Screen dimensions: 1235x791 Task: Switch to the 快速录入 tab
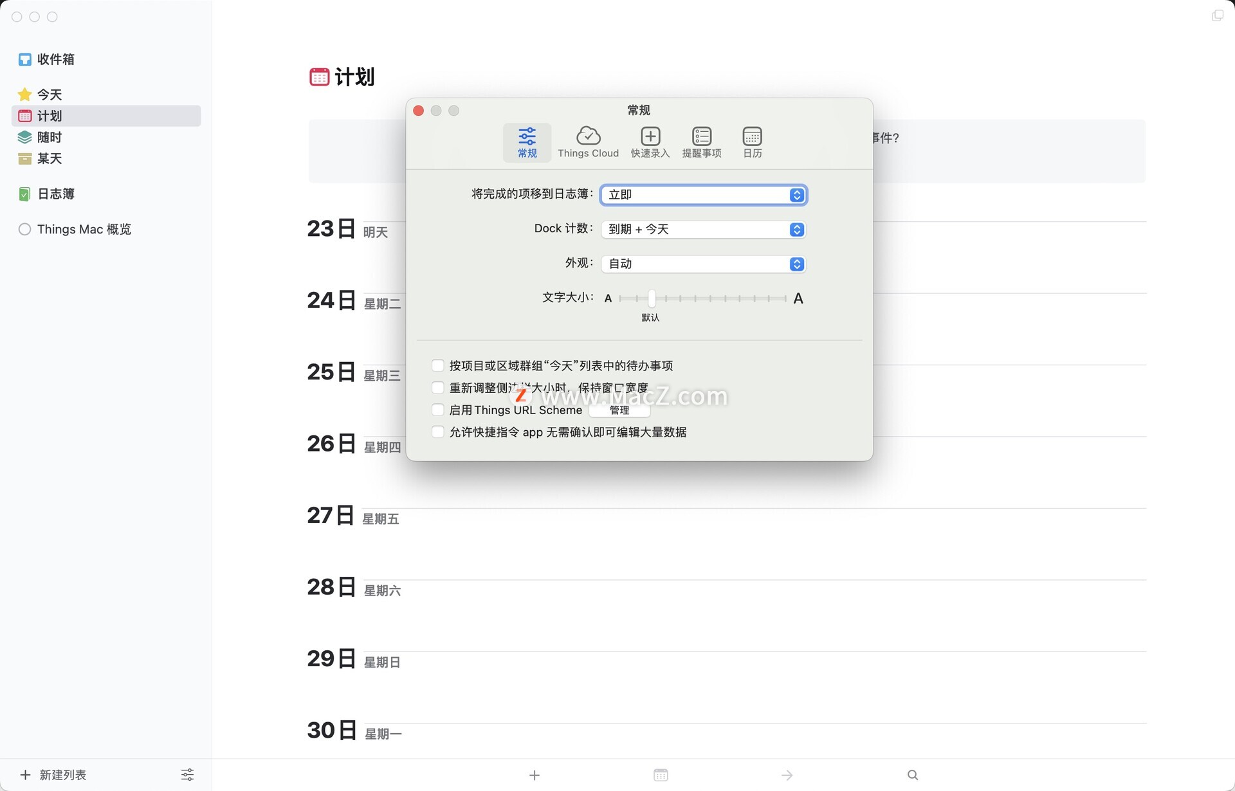pos(650,142)
